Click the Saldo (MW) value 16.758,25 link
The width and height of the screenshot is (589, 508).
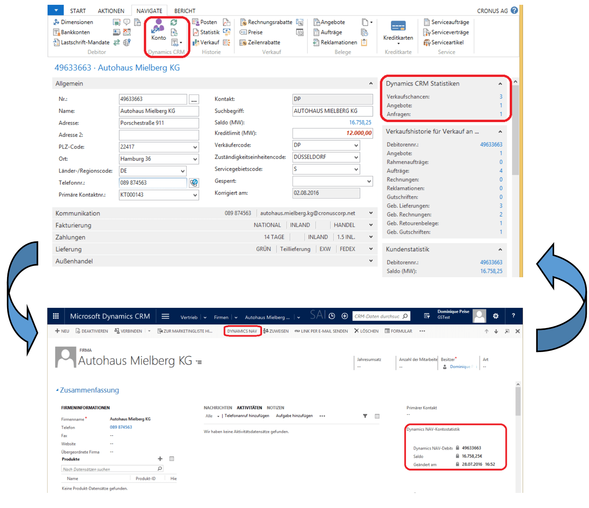click(360, 122)
